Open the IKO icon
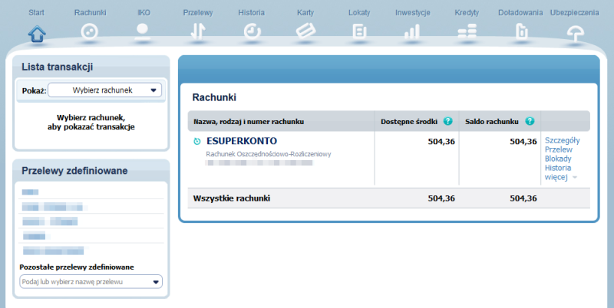 point(143,31)
